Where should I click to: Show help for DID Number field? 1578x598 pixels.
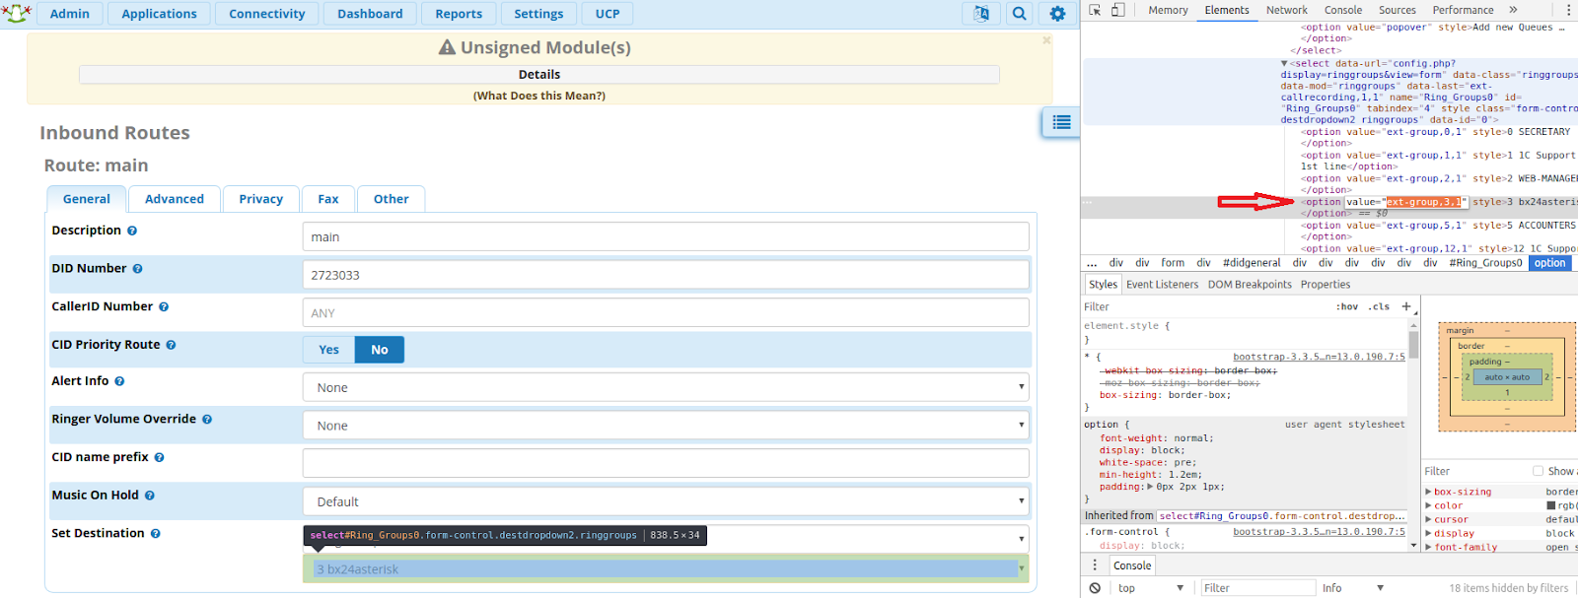pos(137,269)
